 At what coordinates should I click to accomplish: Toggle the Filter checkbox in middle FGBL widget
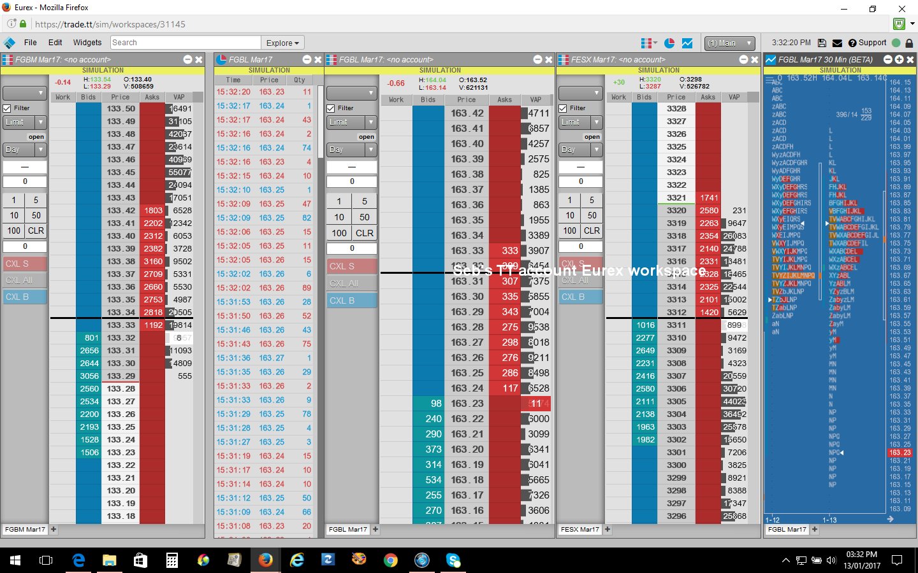coord(331,108)
